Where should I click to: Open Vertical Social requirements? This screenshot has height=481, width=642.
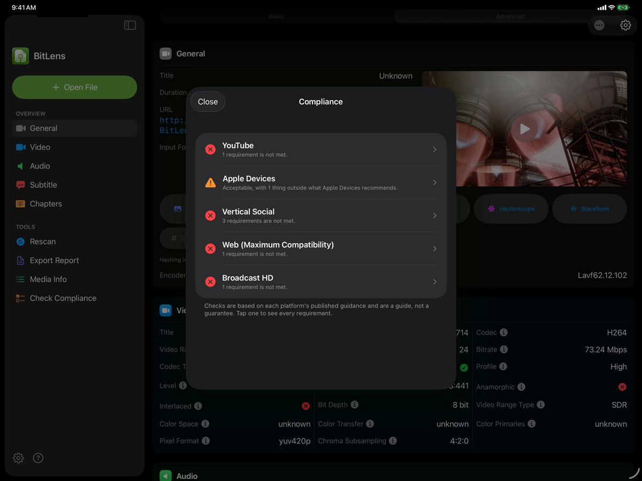pyautogui.click(x=321, y=216)
